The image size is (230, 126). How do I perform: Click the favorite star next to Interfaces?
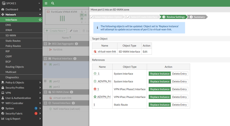(x=40, y=20)
